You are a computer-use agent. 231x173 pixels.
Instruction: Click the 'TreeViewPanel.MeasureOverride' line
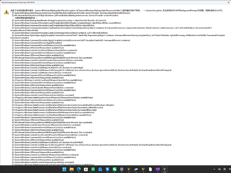[52, 115]
